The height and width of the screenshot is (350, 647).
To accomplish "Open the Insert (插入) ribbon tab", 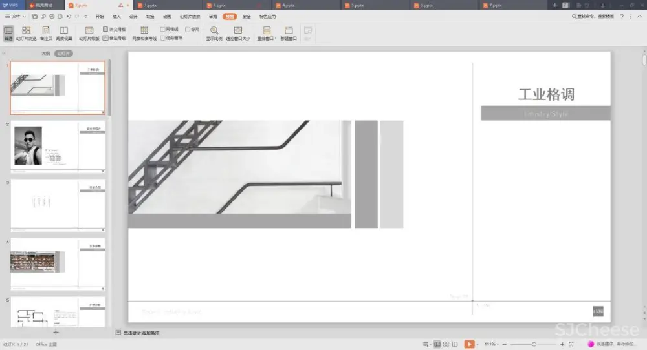I will (x=116, y=16).
